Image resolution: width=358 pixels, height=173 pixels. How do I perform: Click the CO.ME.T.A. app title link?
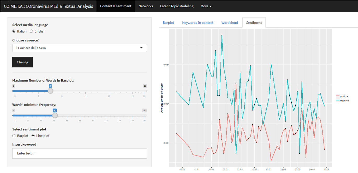pyautogui.click(x=48, y=6)
